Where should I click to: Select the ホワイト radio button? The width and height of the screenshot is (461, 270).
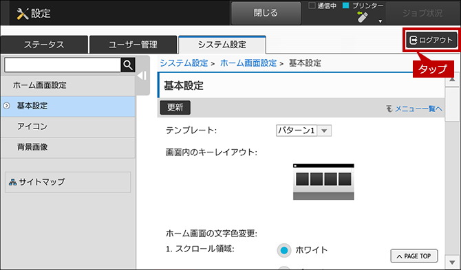(x=283, y=250)
